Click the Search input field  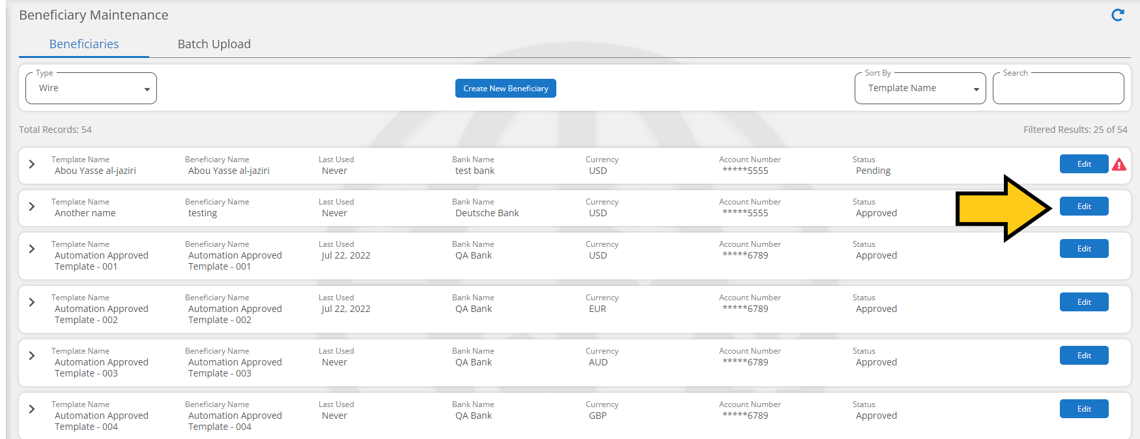(x=1059, y=88)
